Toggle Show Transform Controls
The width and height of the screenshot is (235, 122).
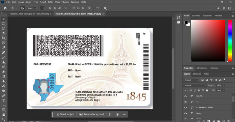pos(42,8)
